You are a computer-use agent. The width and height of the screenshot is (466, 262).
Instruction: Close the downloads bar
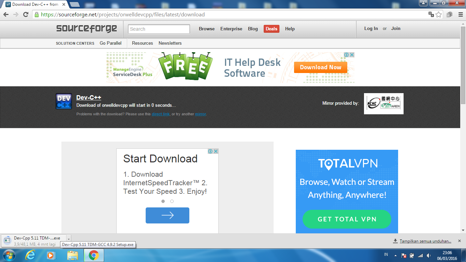point(459,241)
